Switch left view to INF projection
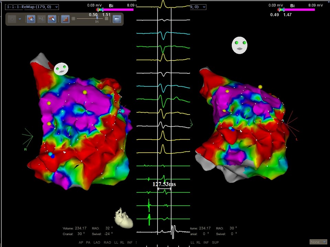Viewport: 330px width, 247px height. pyautogui.click(x=130, y=243)
